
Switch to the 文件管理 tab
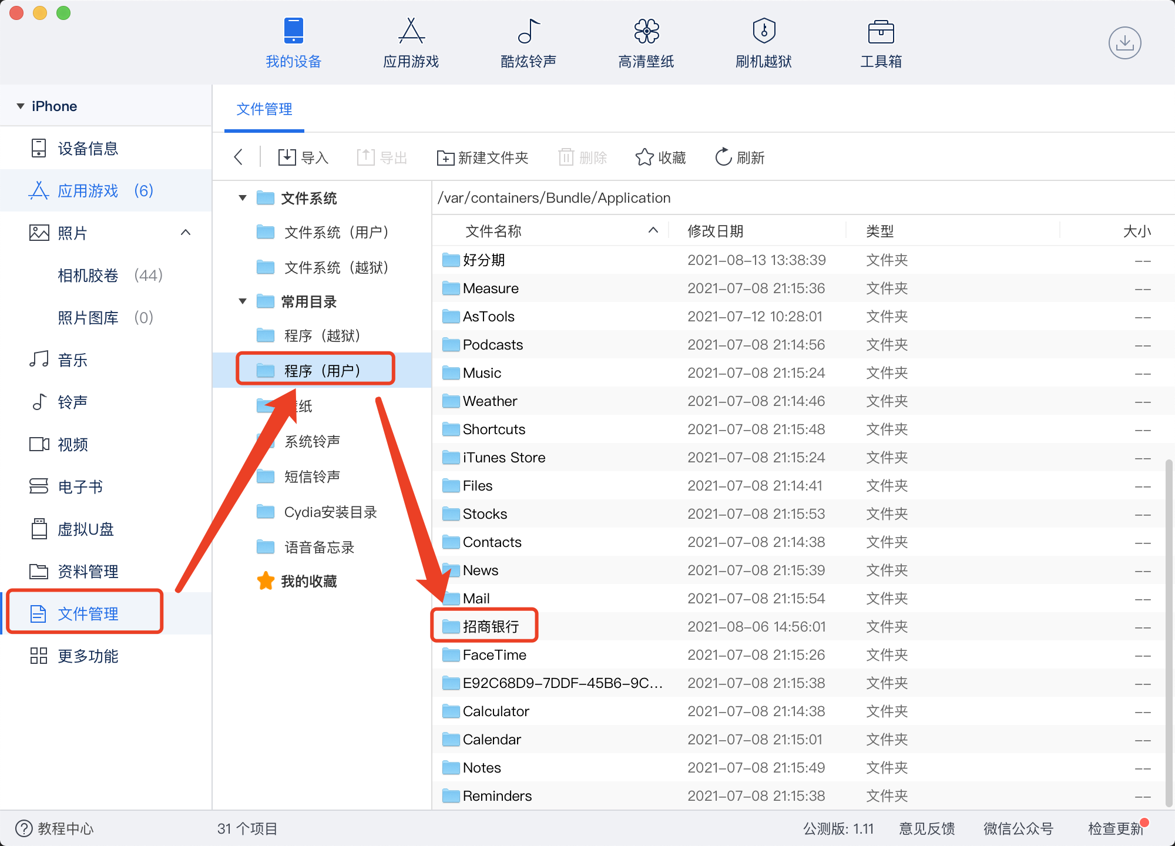point(263,109)
